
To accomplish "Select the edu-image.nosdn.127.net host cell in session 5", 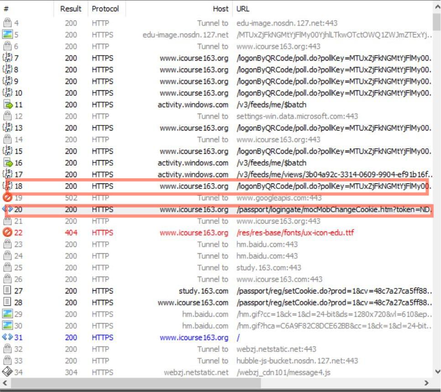I will point(185,35).
